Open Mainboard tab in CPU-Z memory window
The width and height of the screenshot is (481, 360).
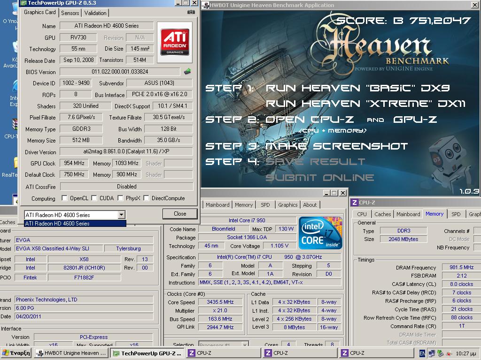pos(408,214)
